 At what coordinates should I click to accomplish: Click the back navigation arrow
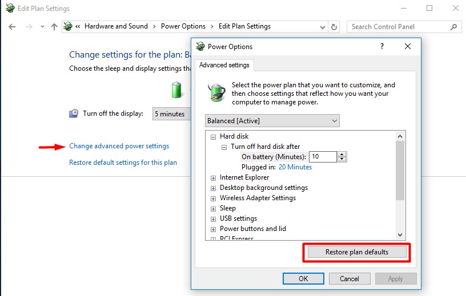click(13, 27)
